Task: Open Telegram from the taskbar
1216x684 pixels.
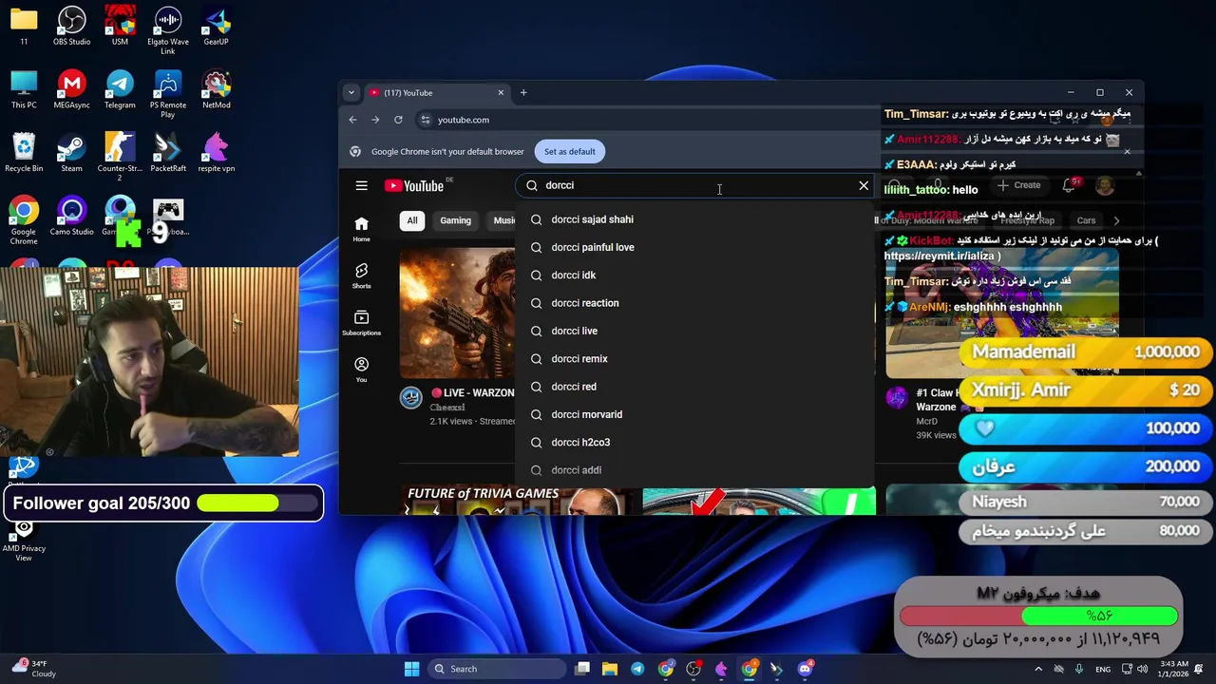Action: 637,669
